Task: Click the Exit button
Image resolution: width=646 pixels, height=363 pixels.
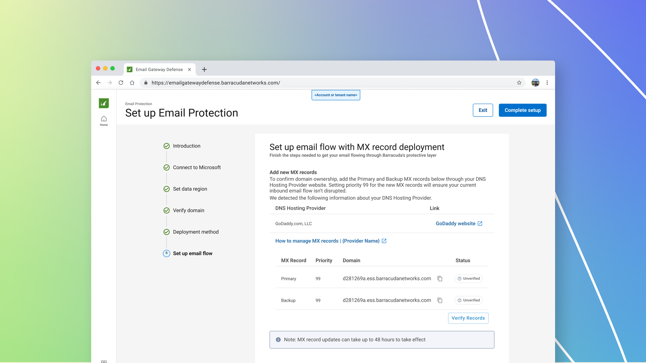Action: pyautogui.click(x=482, y=110)
